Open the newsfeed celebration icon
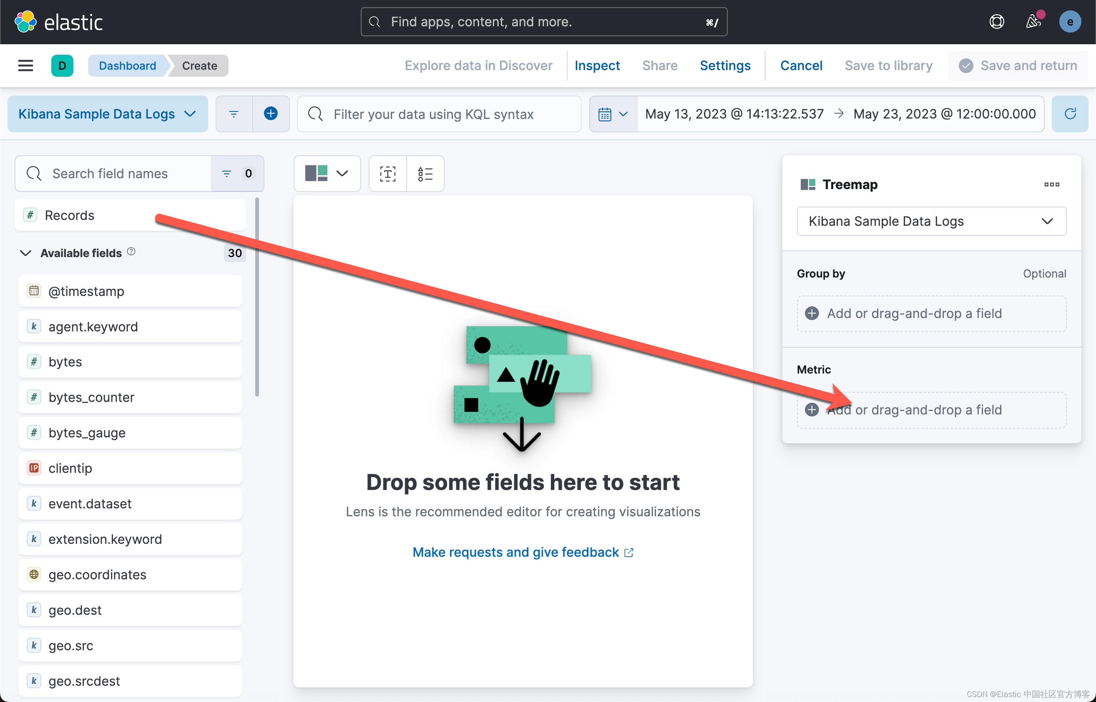 [x=1033, y=21]
